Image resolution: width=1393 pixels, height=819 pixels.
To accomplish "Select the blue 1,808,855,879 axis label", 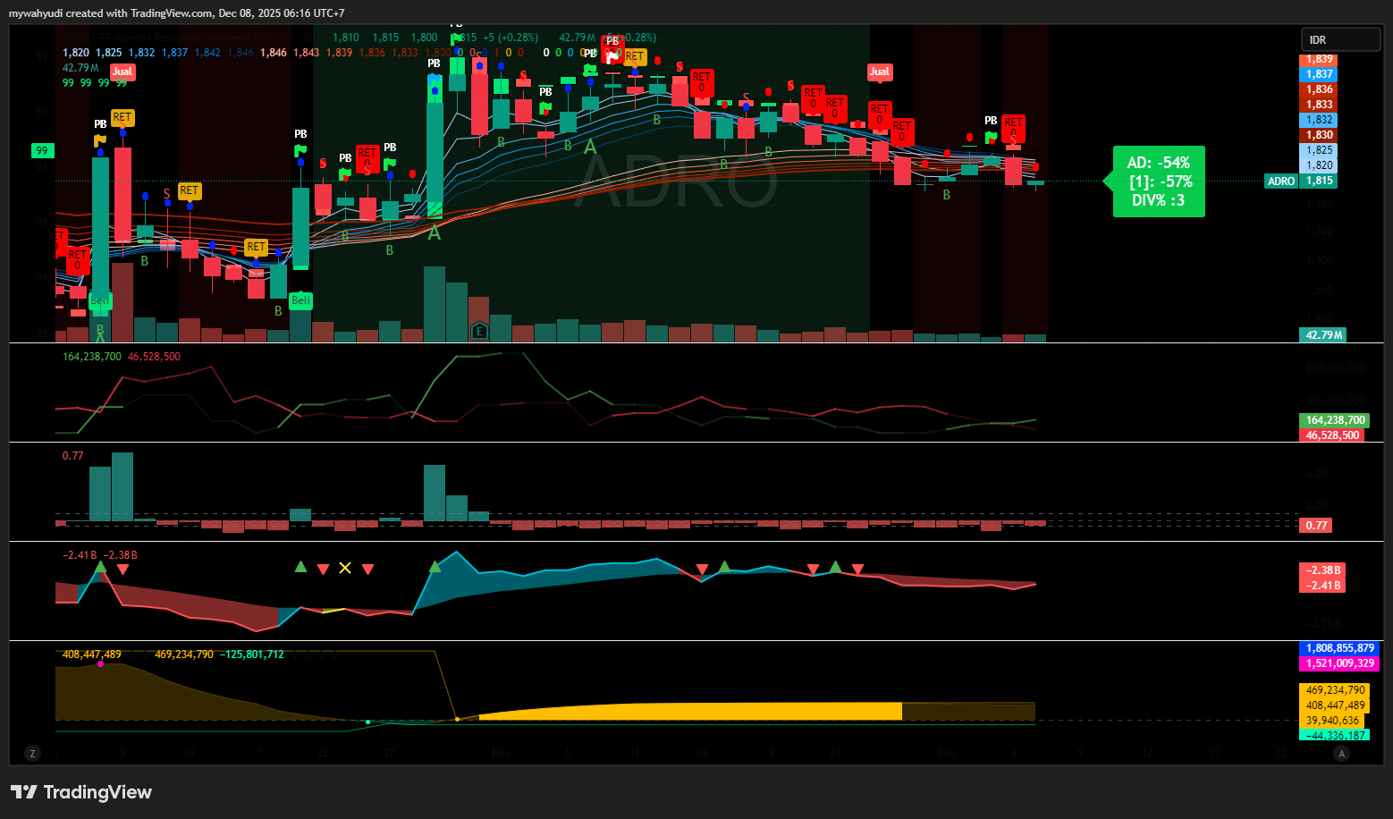I will coord(1338,648).
